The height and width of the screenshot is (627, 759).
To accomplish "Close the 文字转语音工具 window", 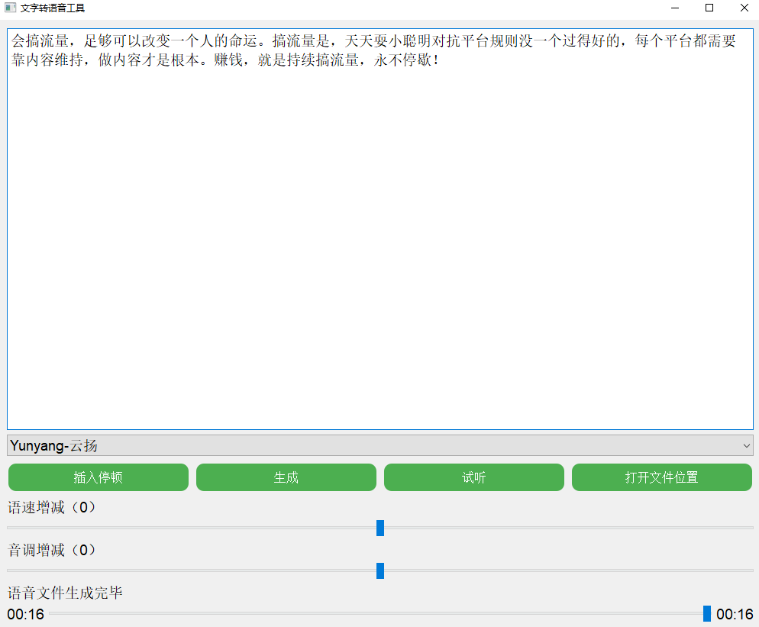I will 744,8.
